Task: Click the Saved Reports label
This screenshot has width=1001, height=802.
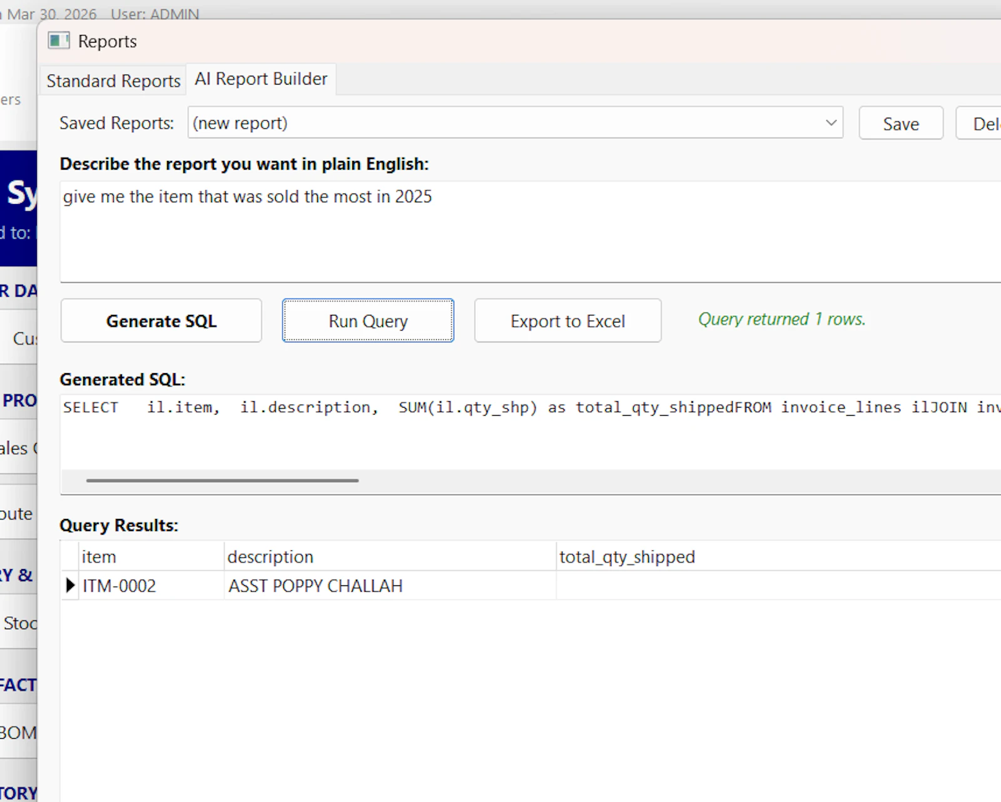Action: coord(116,123)
